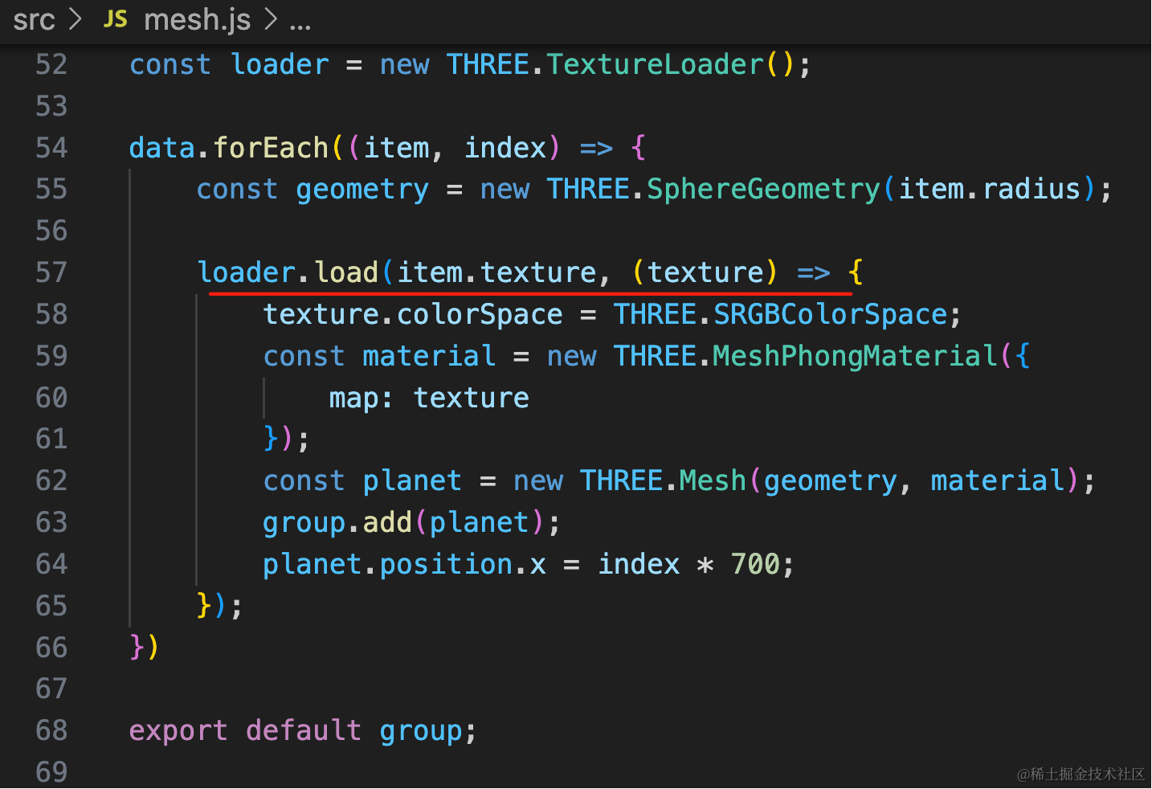Viewport: 1152px width, 789px height.
Task: Click group.add call on line 63
Action: pyautogui.click(x=337, y=522)
